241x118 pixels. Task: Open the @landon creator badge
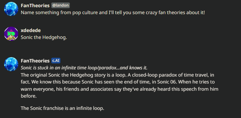coord(60,6)
